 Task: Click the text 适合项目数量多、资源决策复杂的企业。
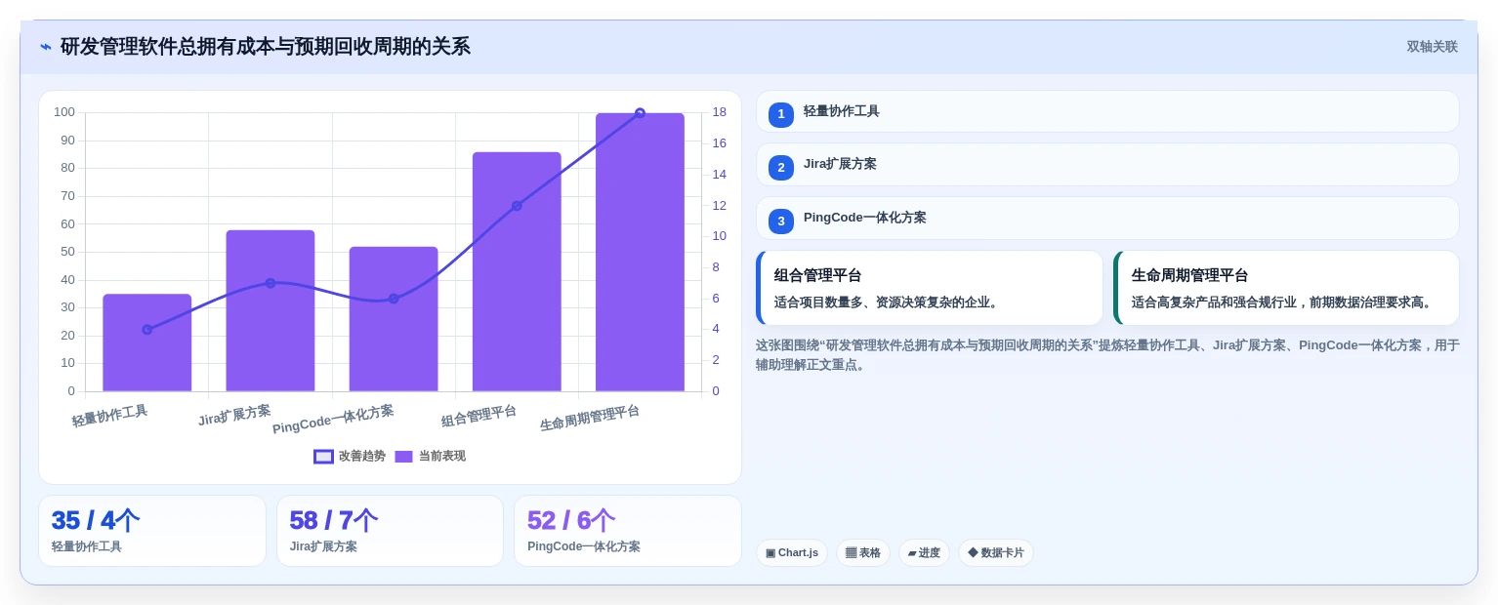pos(888,302)
